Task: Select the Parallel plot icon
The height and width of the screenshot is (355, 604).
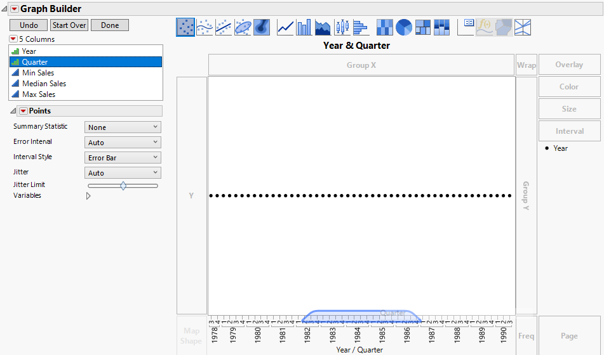Action: [x=523, y=27]
